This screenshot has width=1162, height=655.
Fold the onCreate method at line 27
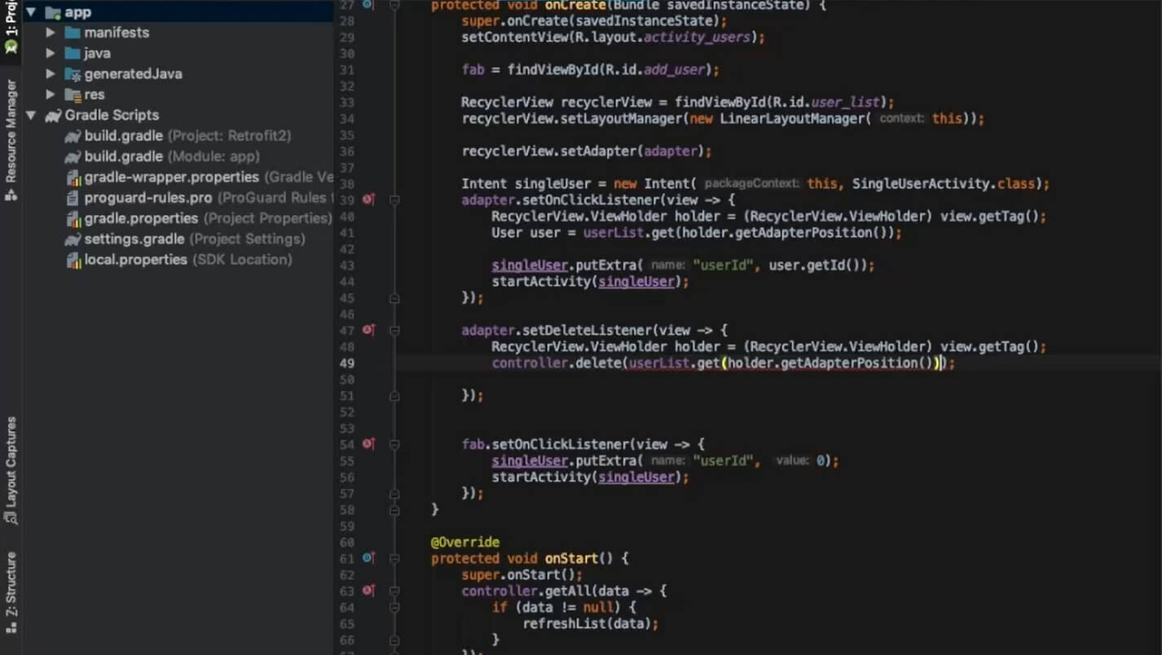pyautogui.click(x=394, y=5)
